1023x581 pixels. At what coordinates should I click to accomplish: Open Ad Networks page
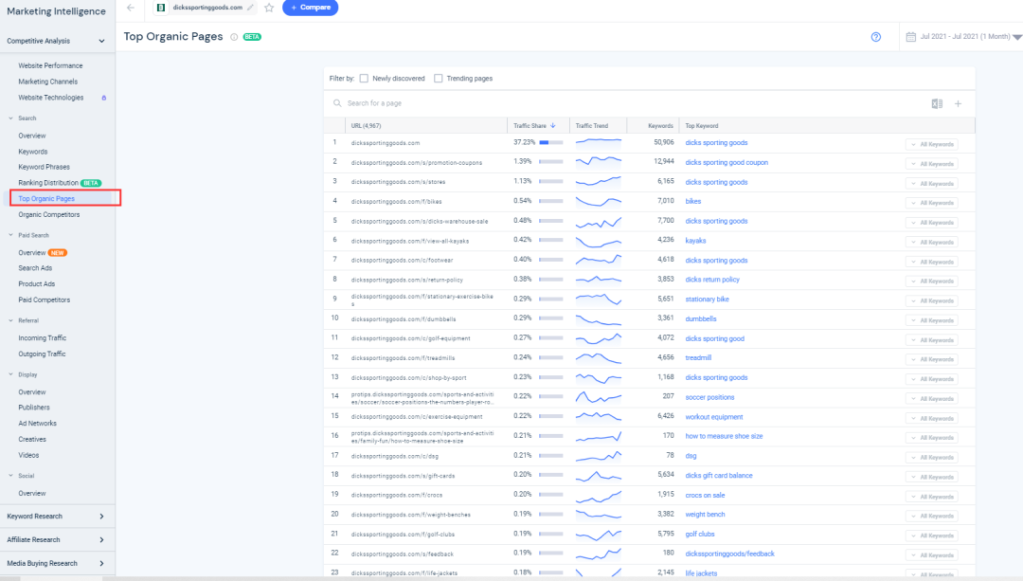37,424
